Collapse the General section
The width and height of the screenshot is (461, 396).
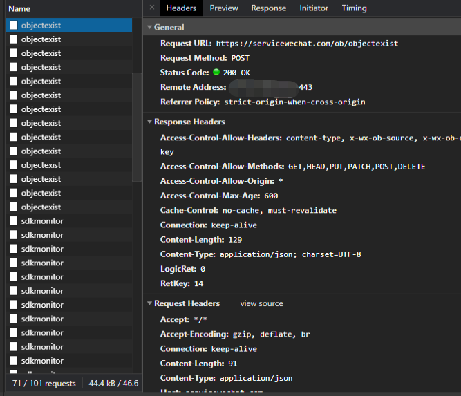150,27
